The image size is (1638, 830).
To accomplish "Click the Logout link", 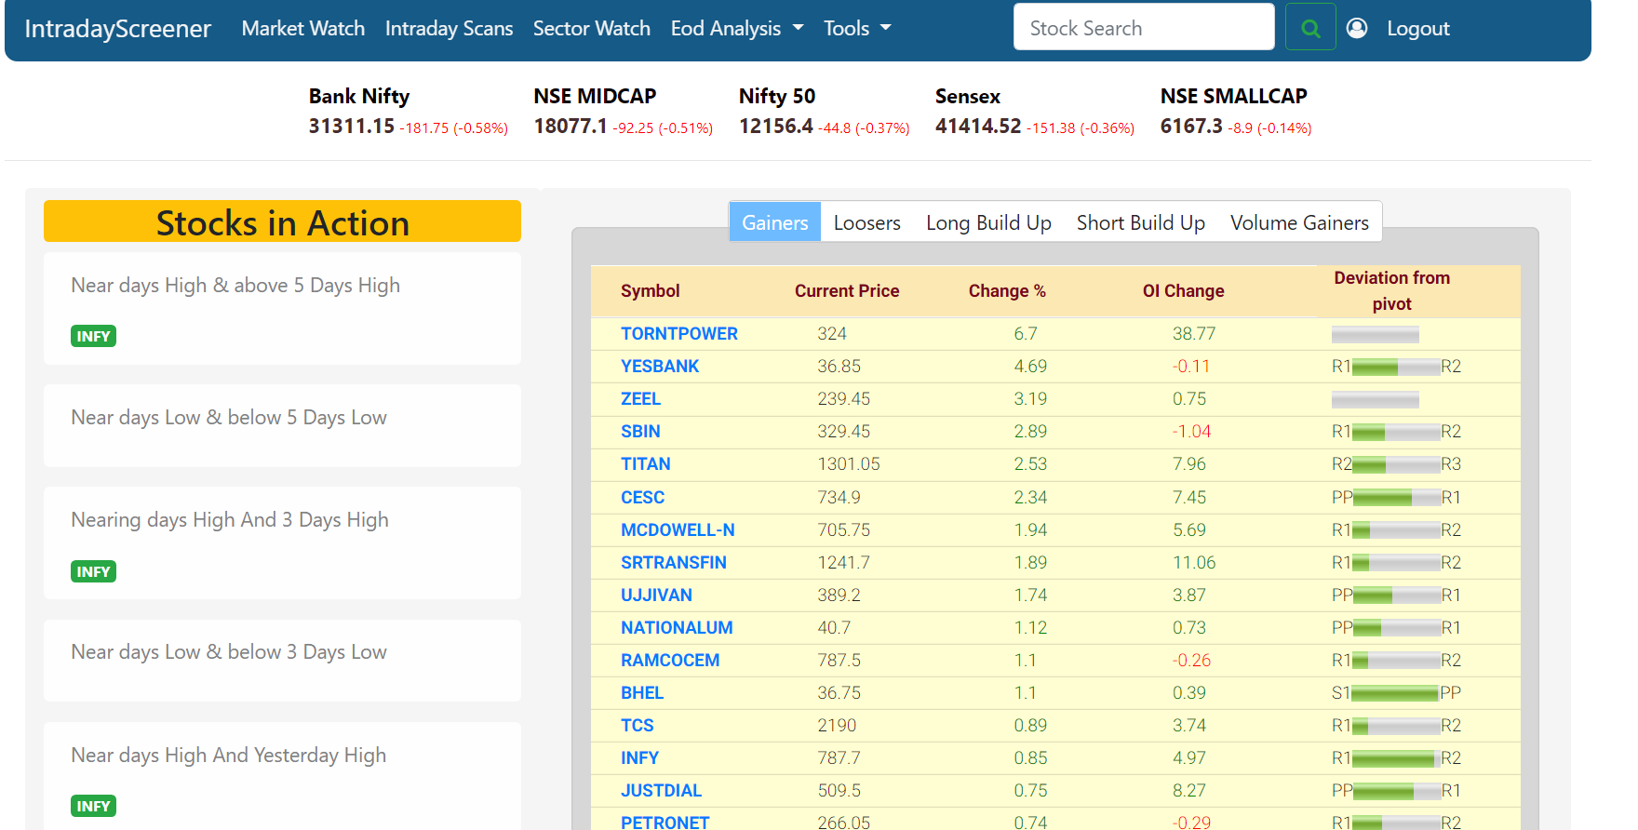I will 1417,28.
